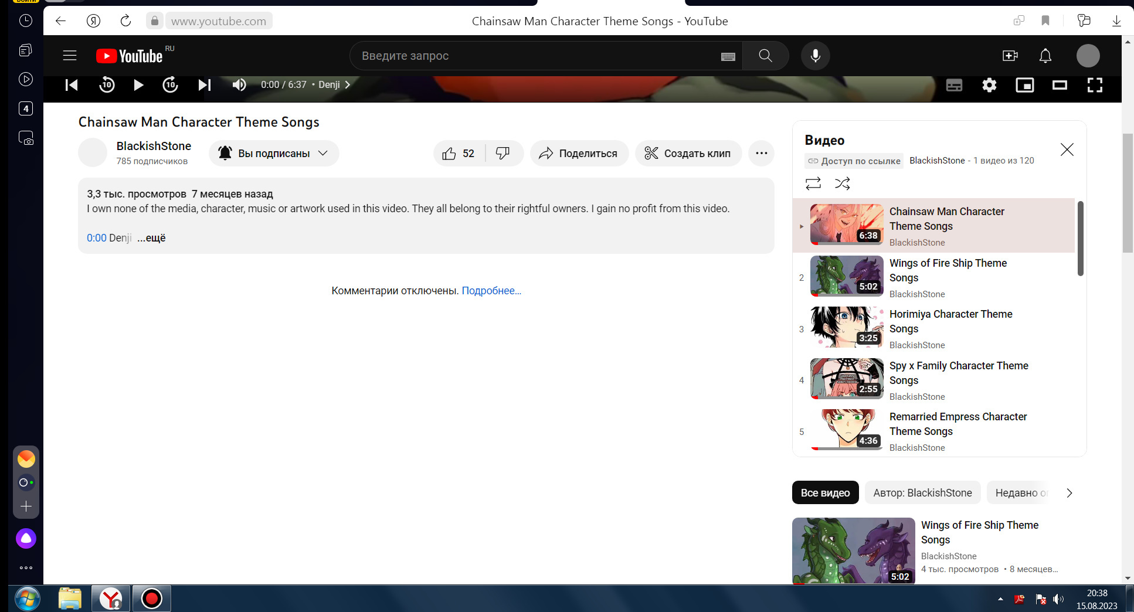Enter fullscreen mode
The width and height of the screenshot is (1134, 612).
click(x=1095, y=86)
